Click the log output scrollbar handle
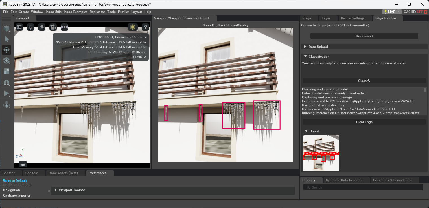 pyautogui.click(x=425, y=90)
